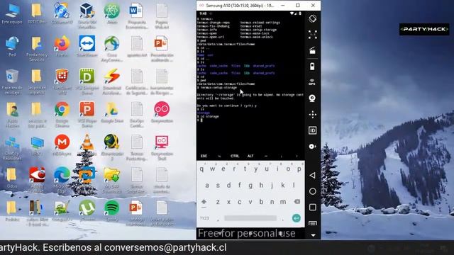Expand more Genymotion toolbar options arrow
This screenshot has width=454, height=255.
coord(313,235)
